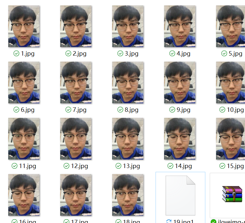
Task: Click the sync checkmark beside 10.jpg
Action: click(x=222, y=110)
